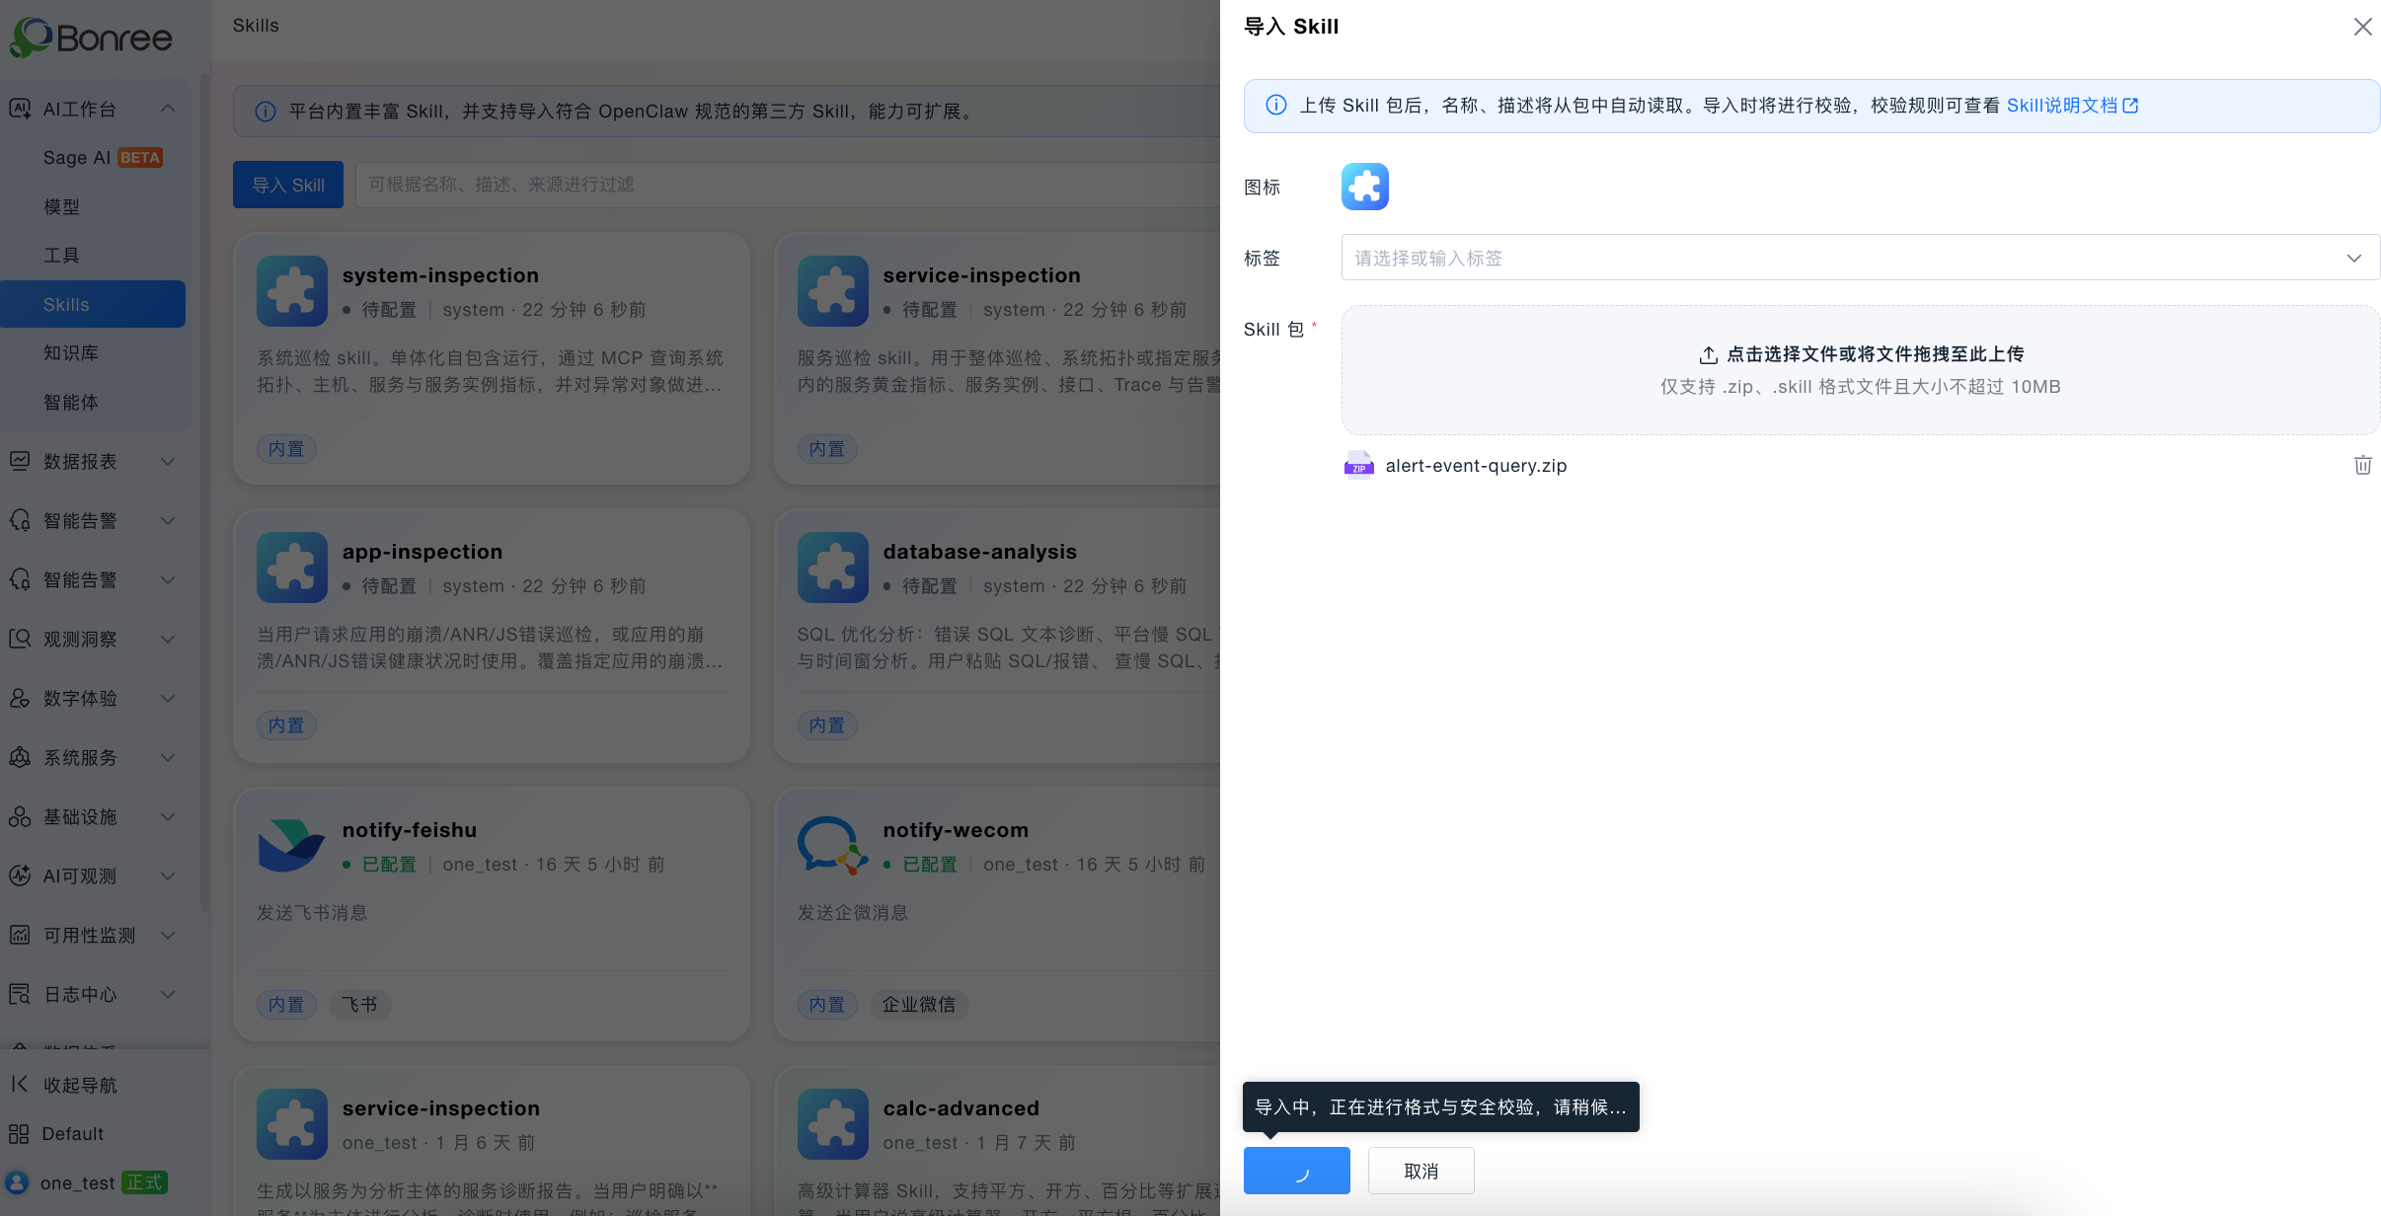Click the upload icon in Skill package area
Image resolution: width=2381 pixels, height=1216 pixels.
point(1708,354)
